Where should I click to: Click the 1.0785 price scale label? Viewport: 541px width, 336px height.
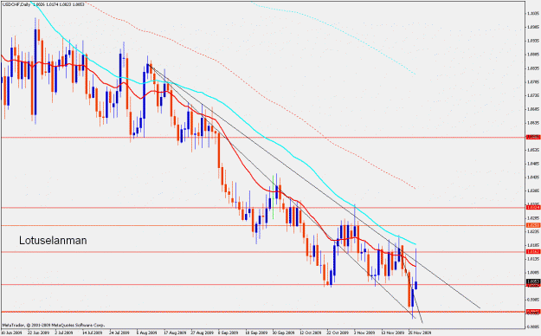[533, 82]
